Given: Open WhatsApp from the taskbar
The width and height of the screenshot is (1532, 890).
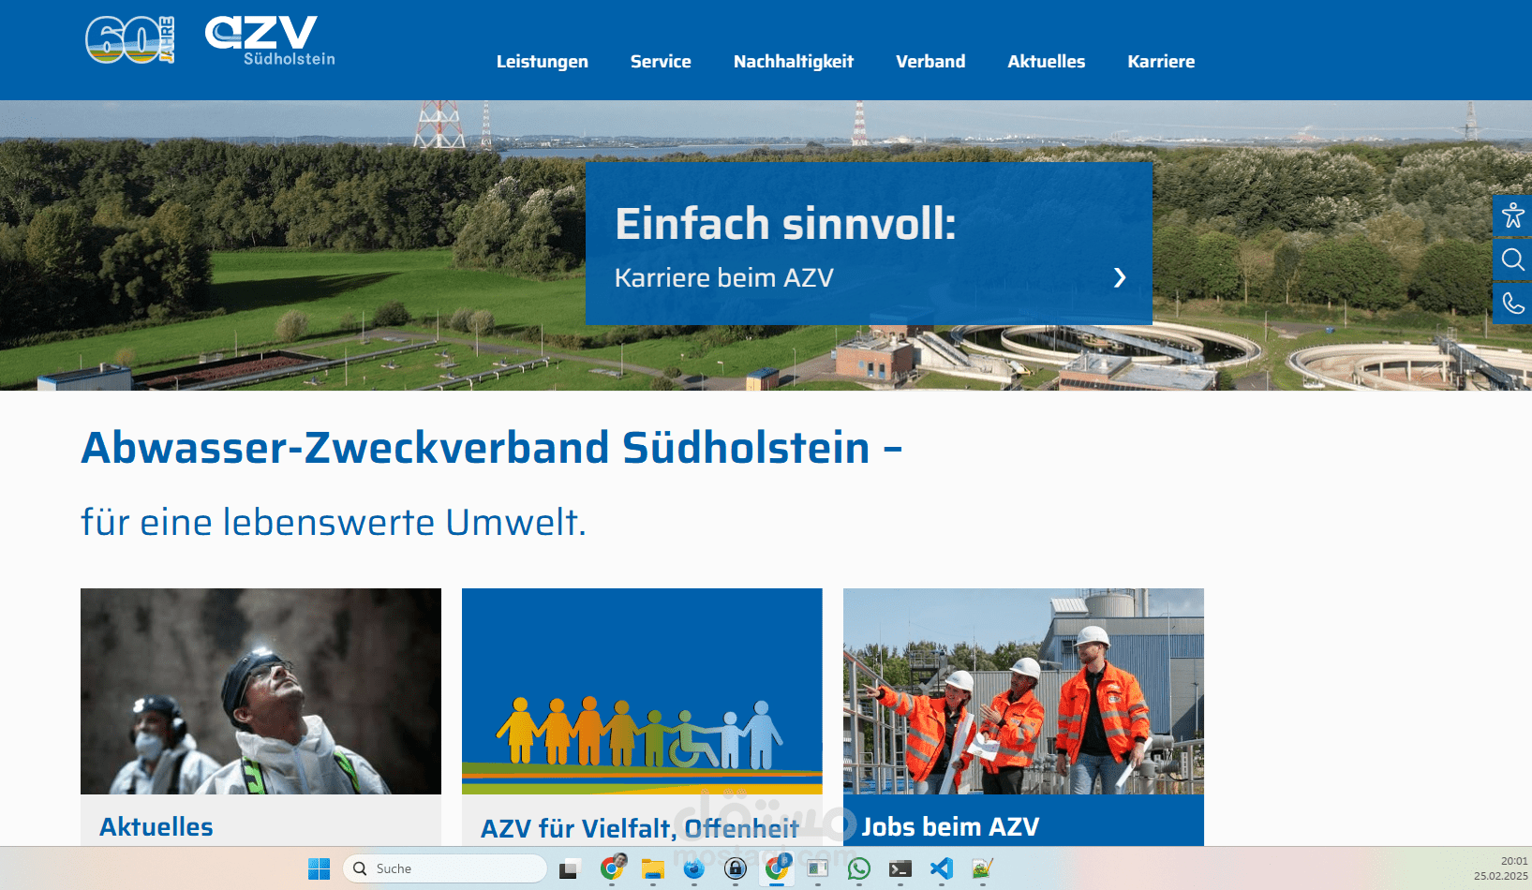Looking at the screenshot, I should (x=858, y=869).
